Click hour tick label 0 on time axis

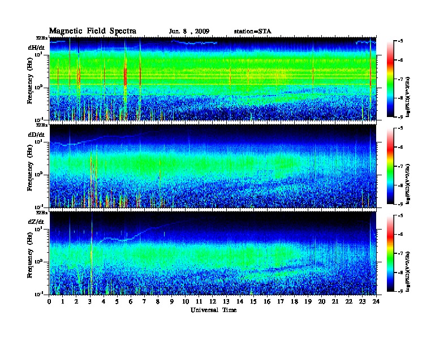click(x=49, y=301)
